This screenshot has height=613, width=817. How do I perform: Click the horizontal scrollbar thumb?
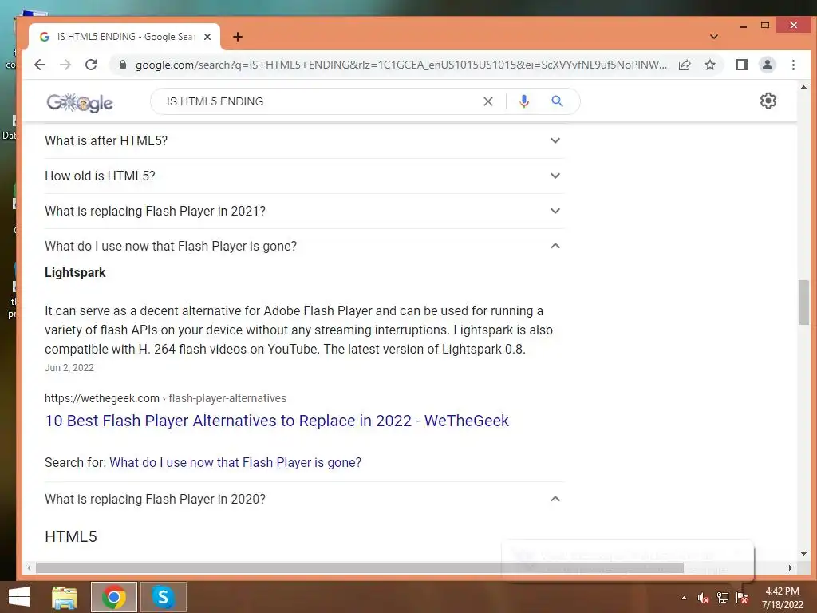tap(360, 568)
